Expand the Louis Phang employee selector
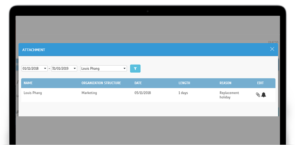Image resolution: width=295 pixels, height=145 pixels. [x=104, y=69]
